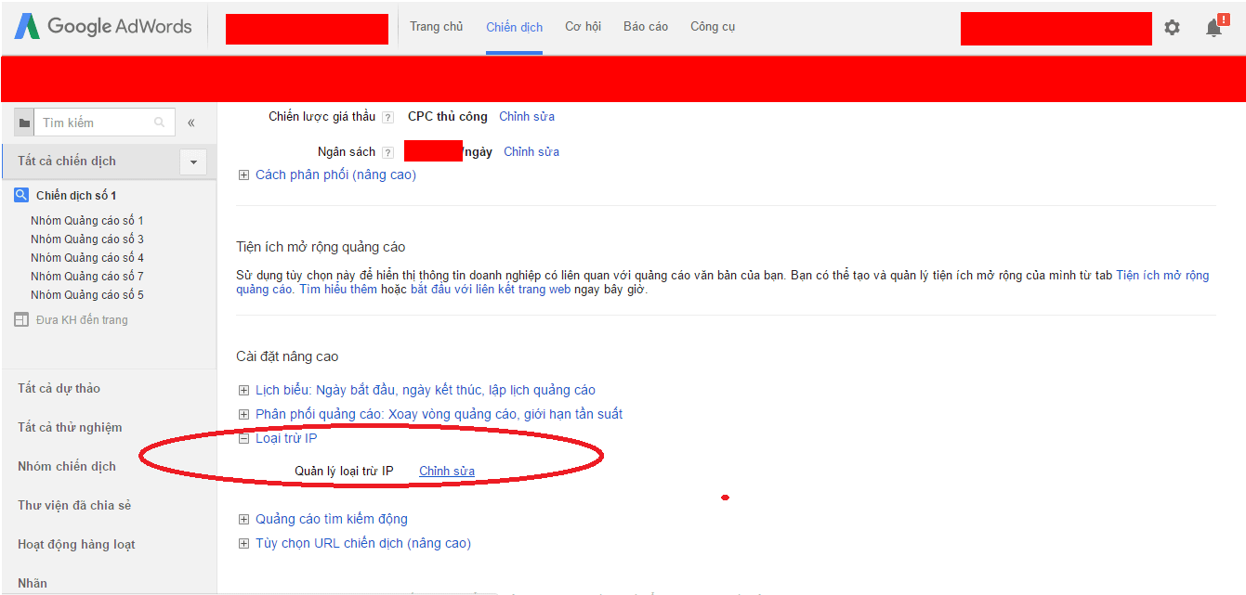Screen dimensions: 1246x595
Task: Open Nhóm Quảng cáo số 5
Action: [87, 294]
